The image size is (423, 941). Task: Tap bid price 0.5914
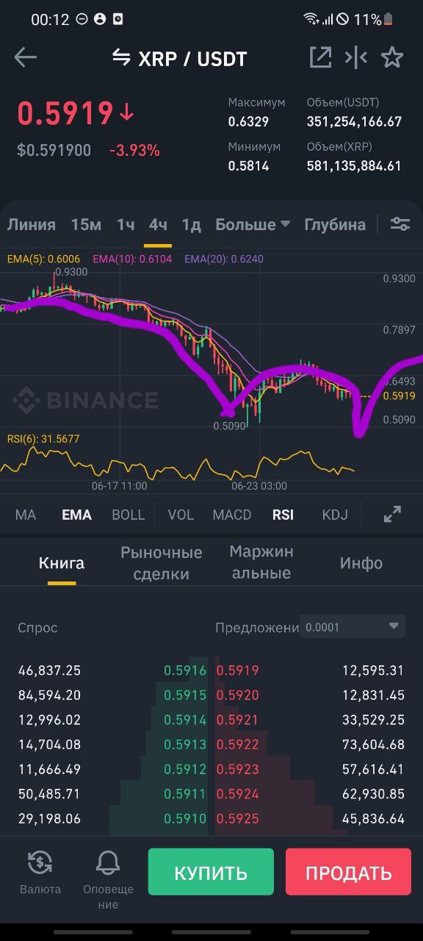click(x=185, y=720)
